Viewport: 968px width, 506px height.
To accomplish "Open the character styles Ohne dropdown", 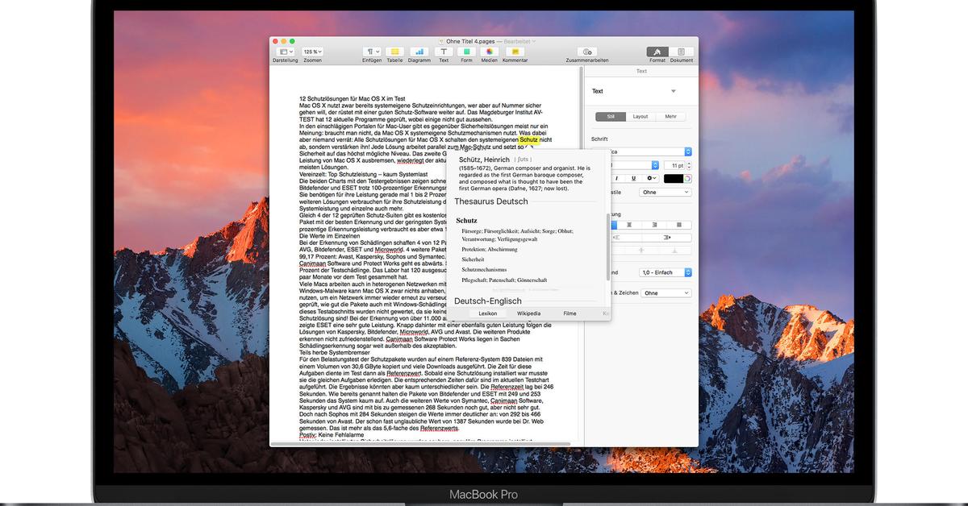I will [666, 193].
